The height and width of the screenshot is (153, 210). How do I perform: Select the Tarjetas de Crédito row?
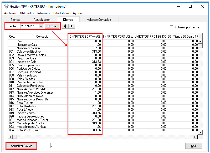pyautogui.click(x=103, y=68)
